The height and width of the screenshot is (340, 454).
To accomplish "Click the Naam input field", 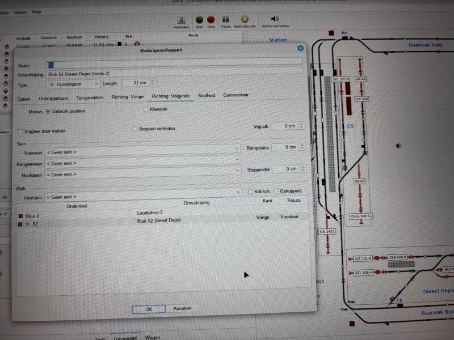I will pos(174,63).
